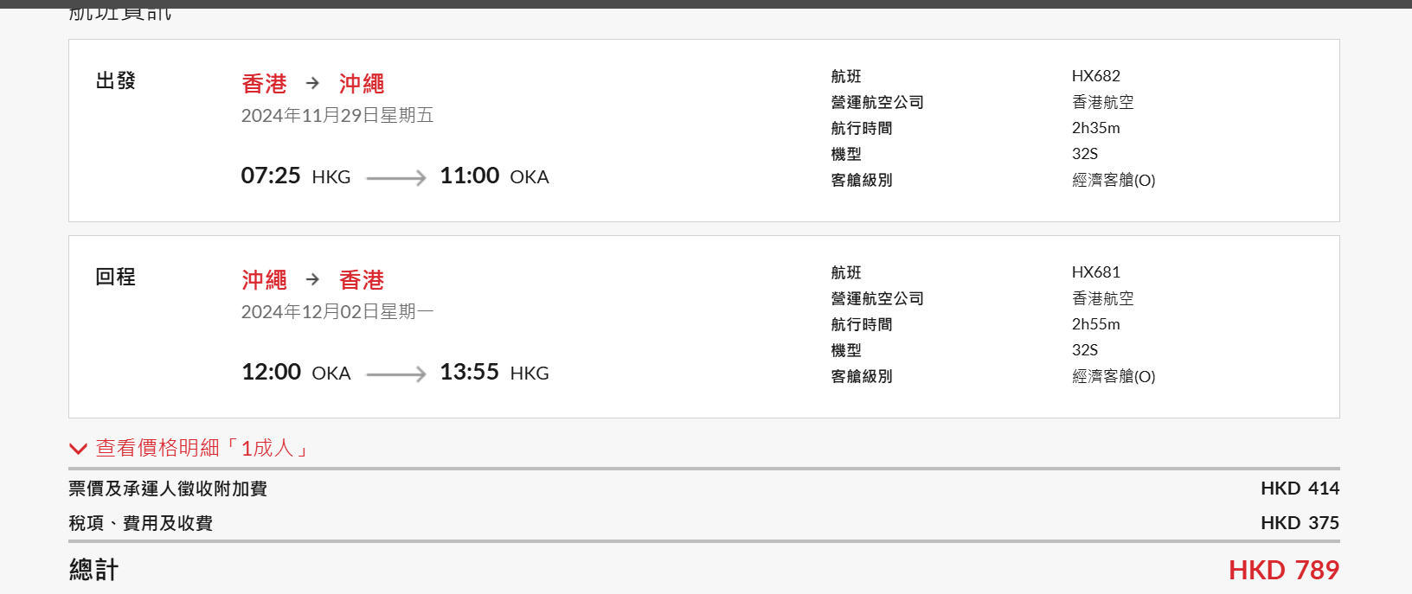The height and width of the screenshot is (594, 1412).
Task: Click the 13:55 arrival time
Action: click(469, 373)
